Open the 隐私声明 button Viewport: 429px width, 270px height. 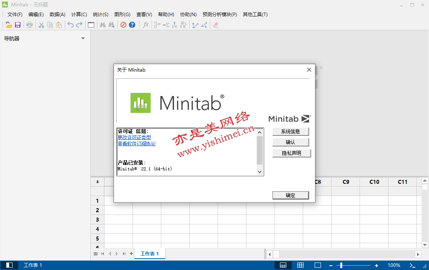tap(292, 153)
